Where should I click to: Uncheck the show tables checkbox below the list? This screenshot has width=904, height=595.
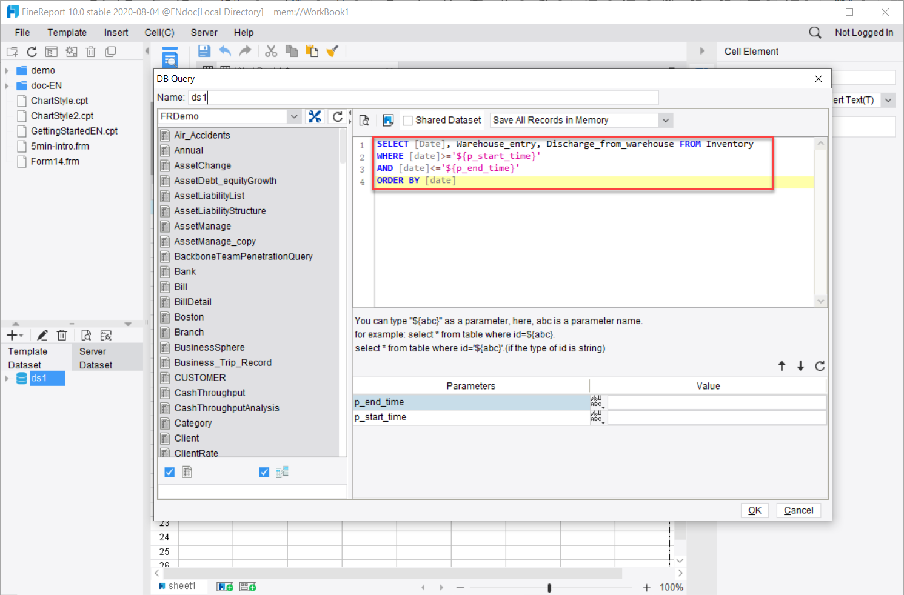[x=169, y=472]
